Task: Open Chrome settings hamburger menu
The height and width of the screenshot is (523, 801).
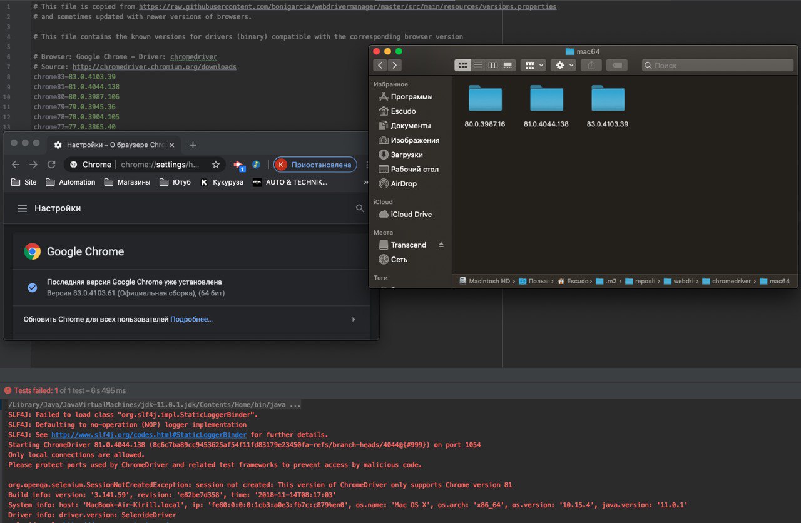Action: tap(22, 208)
